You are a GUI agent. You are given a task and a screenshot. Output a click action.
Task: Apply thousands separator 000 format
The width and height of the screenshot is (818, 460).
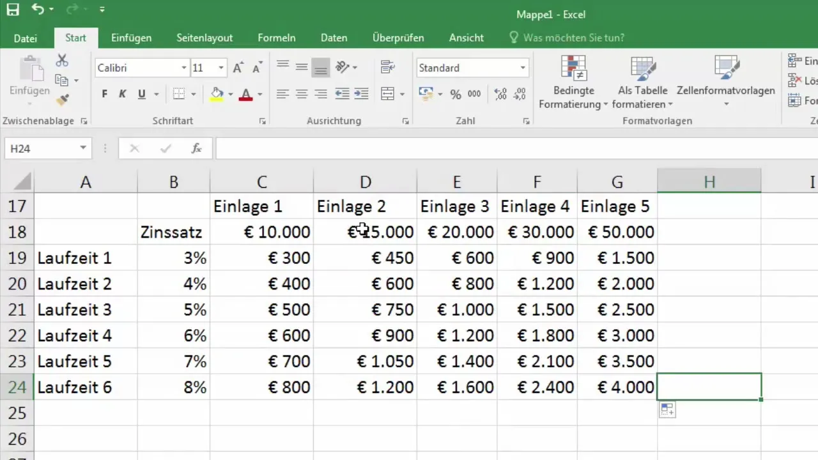click(x=474, y=95)
